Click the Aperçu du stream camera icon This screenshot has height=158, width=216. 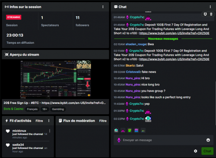click(x=6, y=55)
